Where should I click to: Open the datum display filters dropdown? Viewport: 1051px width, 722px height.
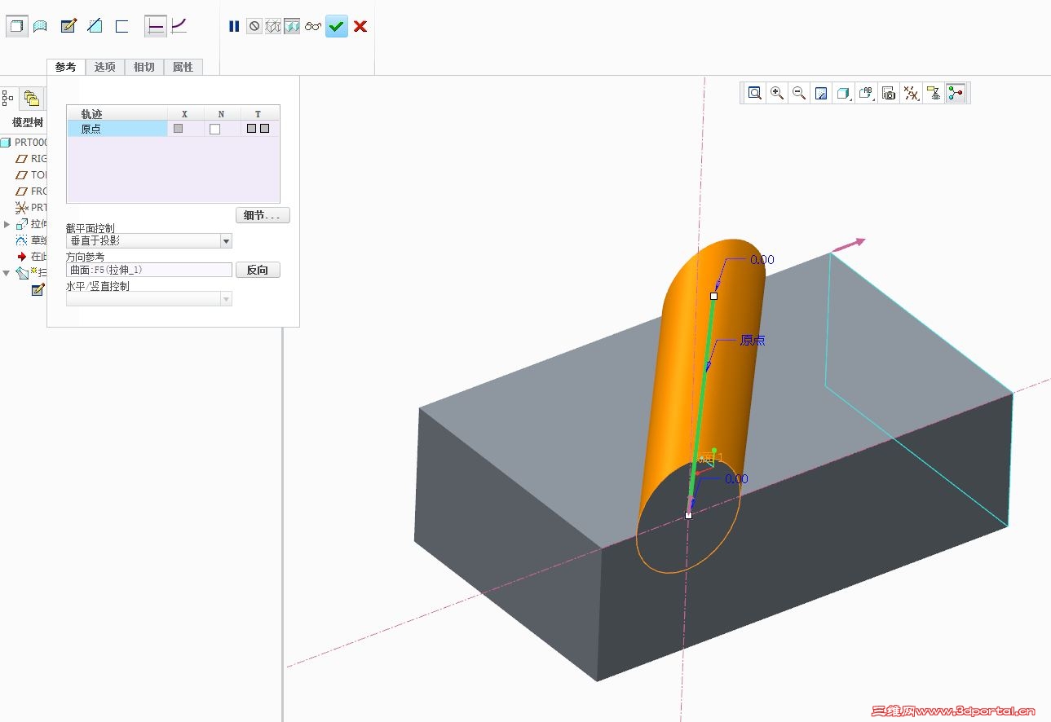(x=912, y=93)
